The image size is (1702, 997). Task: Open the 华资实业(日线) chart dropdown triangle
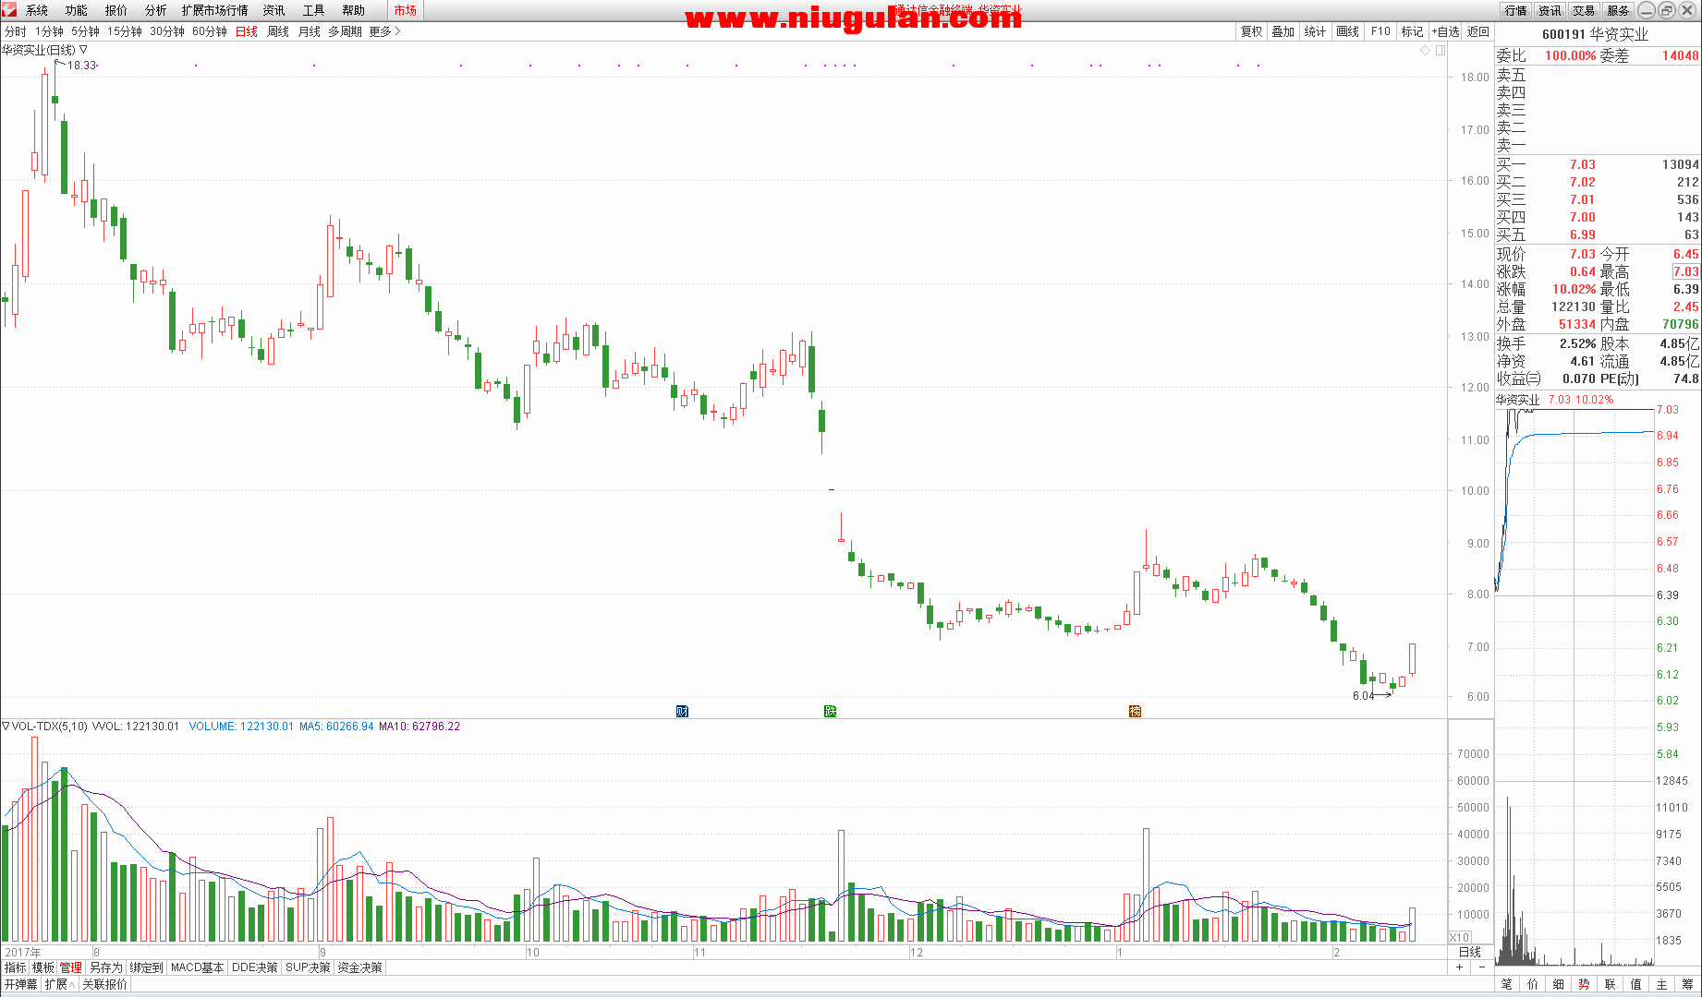tap(83, 50)
